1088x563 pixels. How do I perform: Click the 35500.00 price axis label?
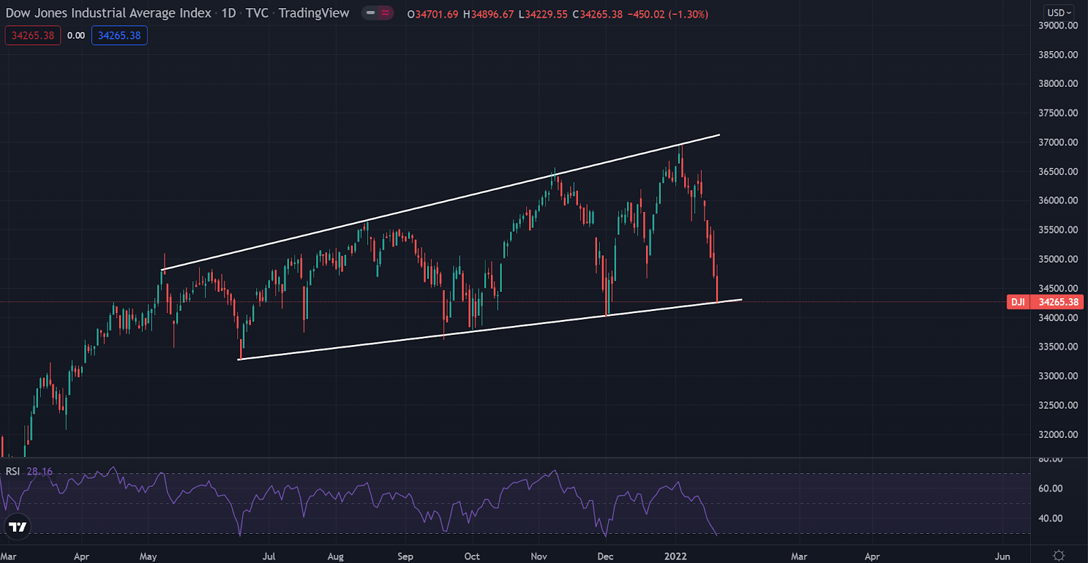point(1058,230)
